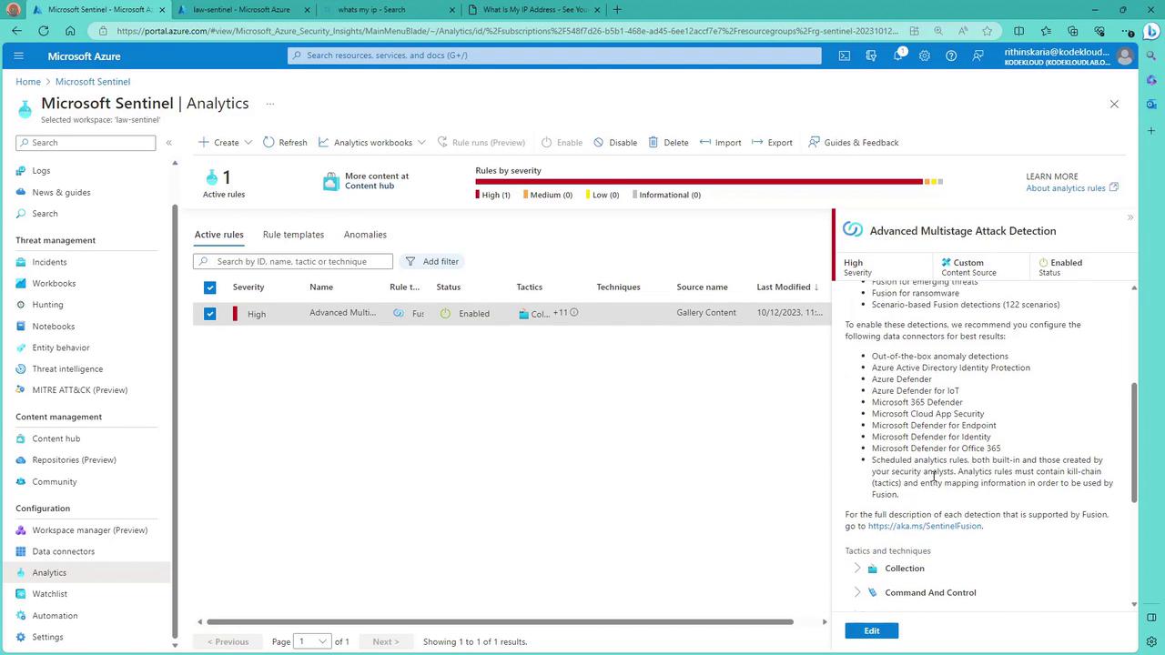Click the rule details pane vertical scrollbar
Screen dimensions: 1165x655
pyautogui.click(x=1134, y=442)
